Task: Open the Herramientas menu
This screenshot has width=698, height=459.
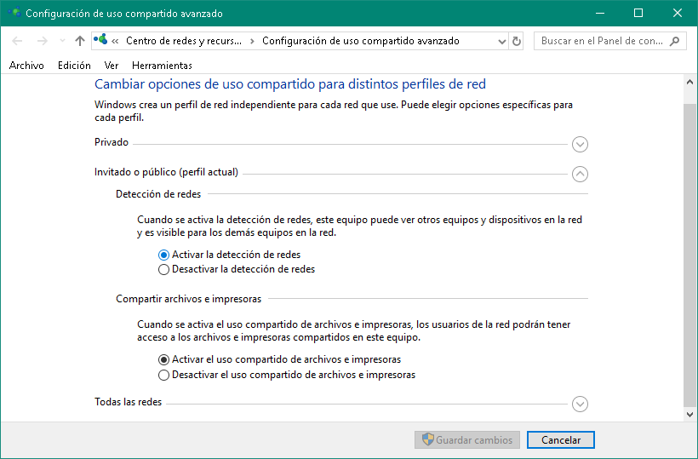Action: click(162, 66)
